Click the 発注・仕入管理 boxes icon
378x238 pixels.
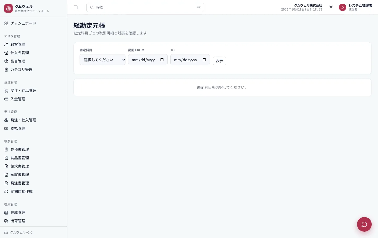(6, 120)
